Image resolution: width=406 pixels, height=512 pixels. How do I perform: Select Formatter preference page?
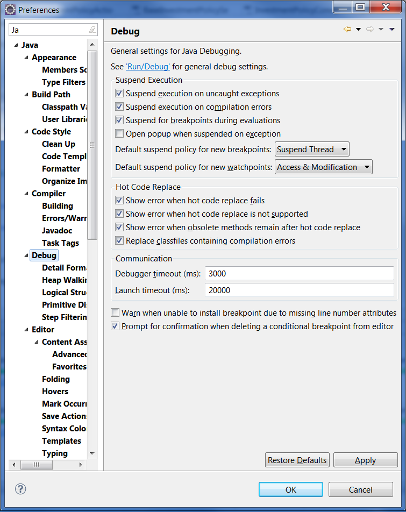click(61, 169)
